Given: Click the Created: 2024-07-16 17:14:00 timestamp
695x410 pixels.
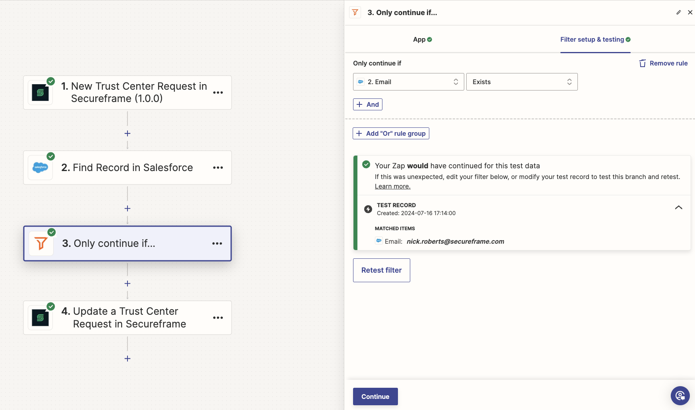Looking at the screenshot, I should point(416,213).
